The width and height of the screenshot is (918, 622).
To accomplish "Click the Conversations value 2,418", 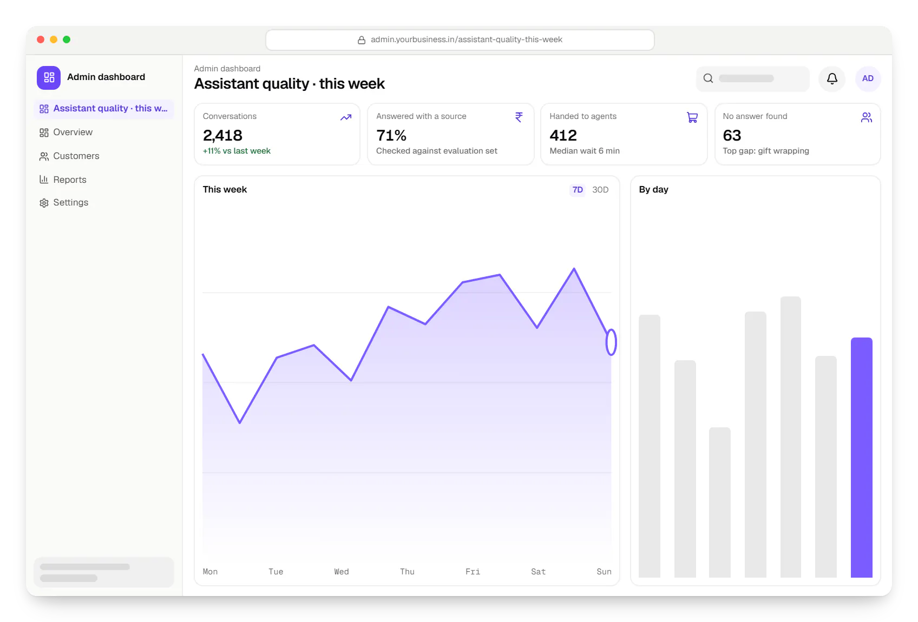I will tap(222, 135).
